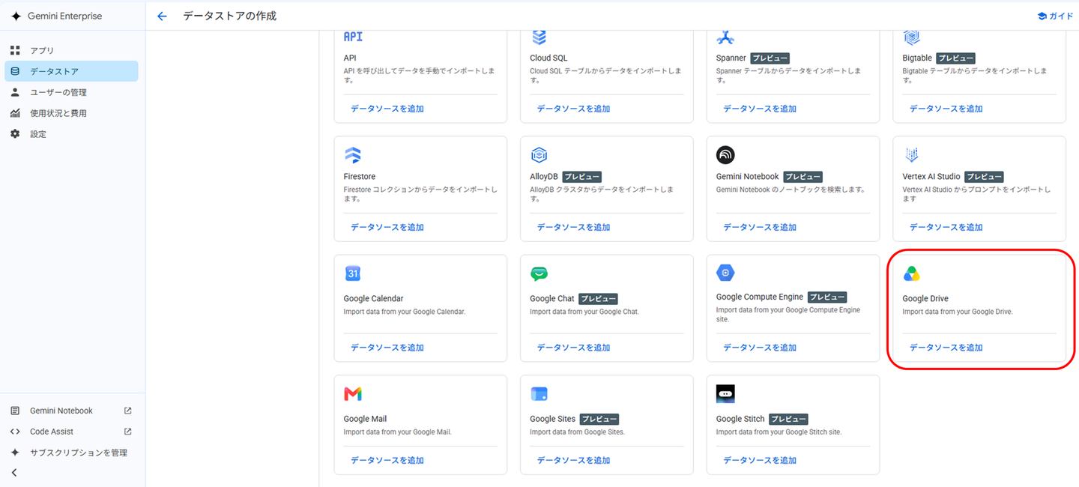Add data source for Google Chat
The height and width of the screenshot is (487, 1079).
pyautogui.click(x=573, y=348)
